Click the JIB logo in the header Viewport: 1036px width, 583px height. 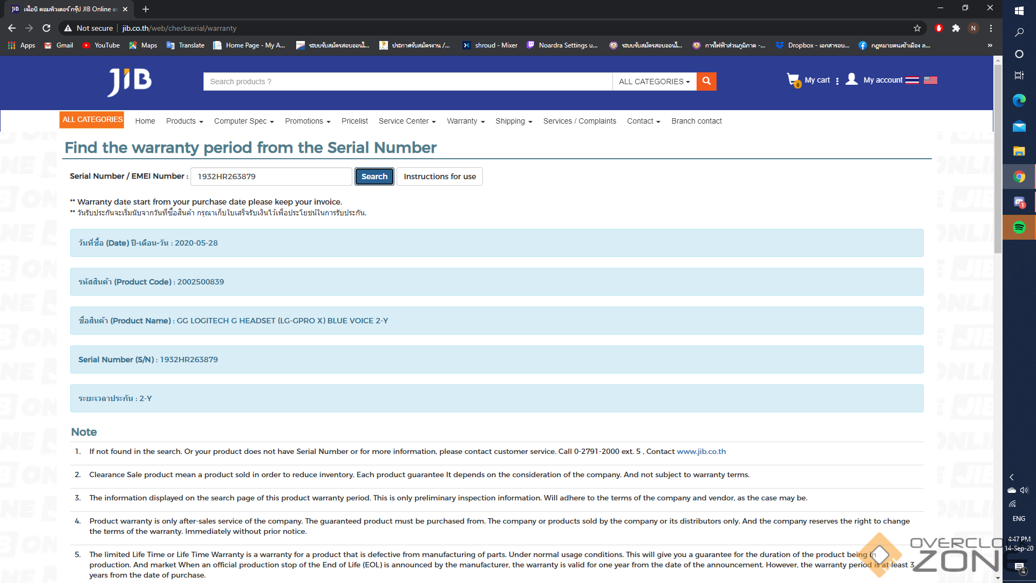(129, 82)
